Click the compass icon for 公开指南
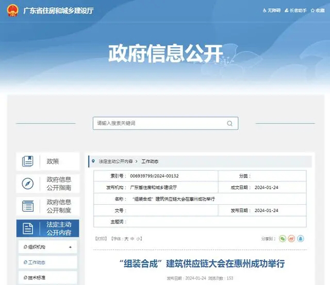330x285 pixels. coord(28,183)
